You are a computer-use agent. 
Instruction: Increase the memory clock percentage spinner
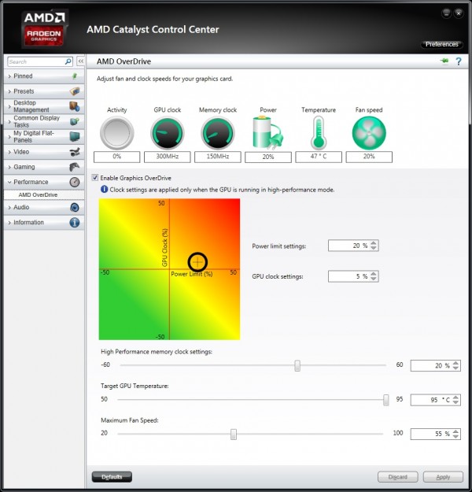tap(455, 363)
